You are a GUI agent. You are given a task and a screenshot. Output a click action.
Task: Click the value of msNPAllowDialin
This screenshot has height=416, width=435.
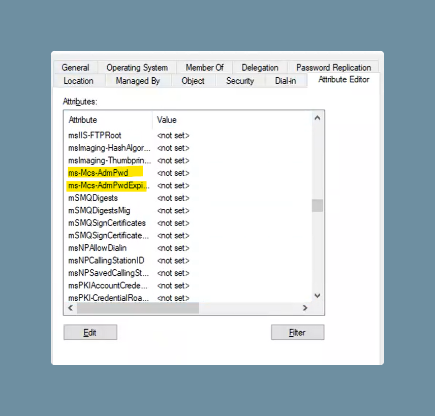[x=173, y=248]
